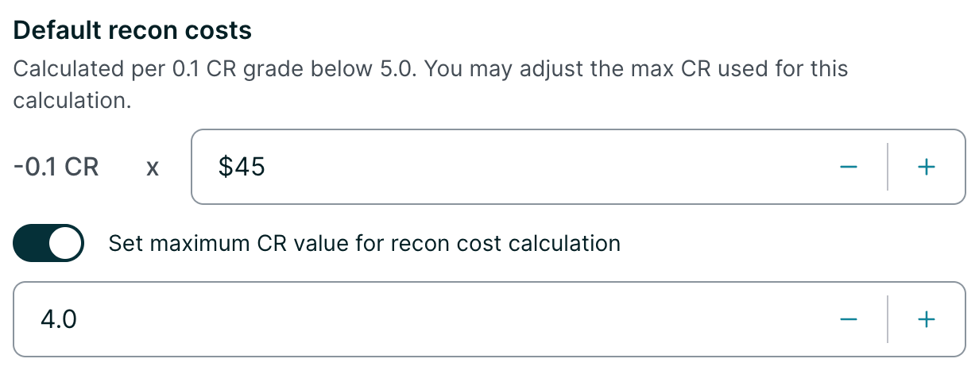Image resolution: width=979 pixels, height=378 pixels.
Task: Click the "Set maximum CR value" label text
Action: [364, 243]
